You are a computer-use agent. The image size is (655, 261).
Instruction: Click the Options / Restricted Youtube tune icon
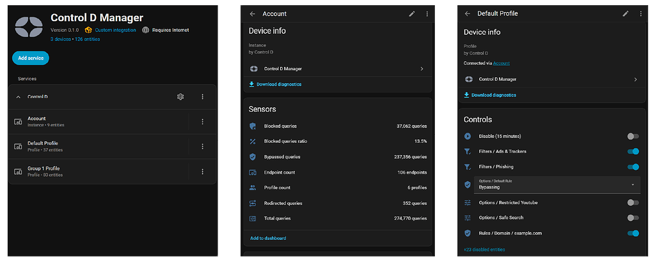tap(468, 203)
